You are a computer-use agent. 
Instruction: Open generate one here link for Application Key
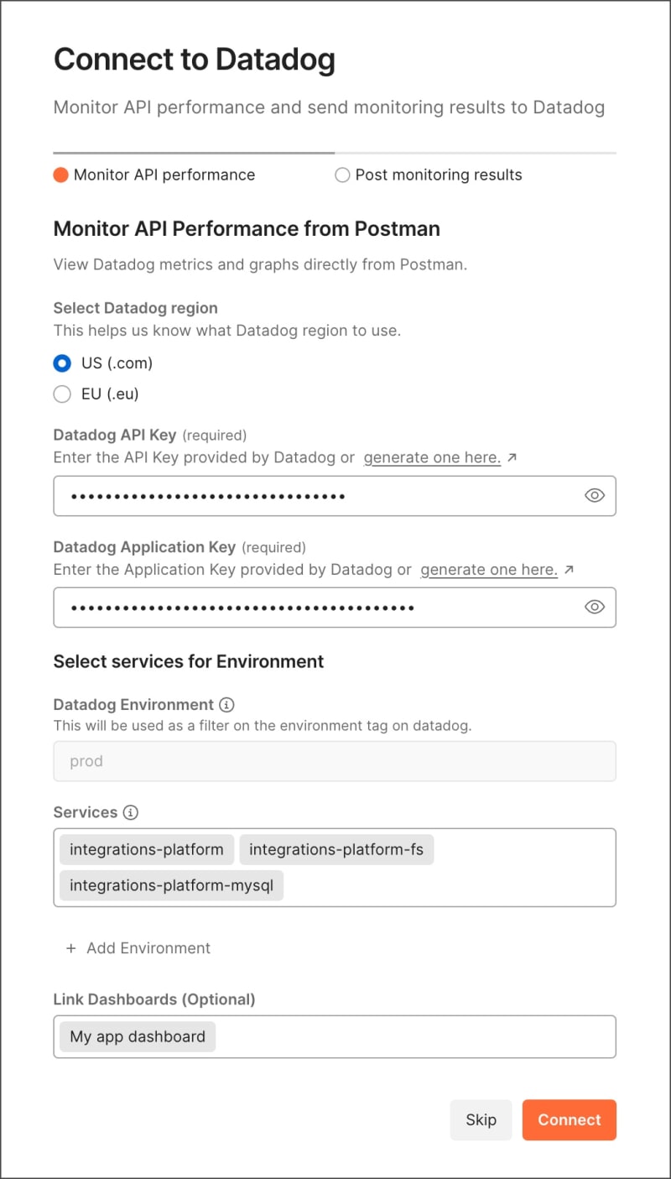[x=489, y=568]
